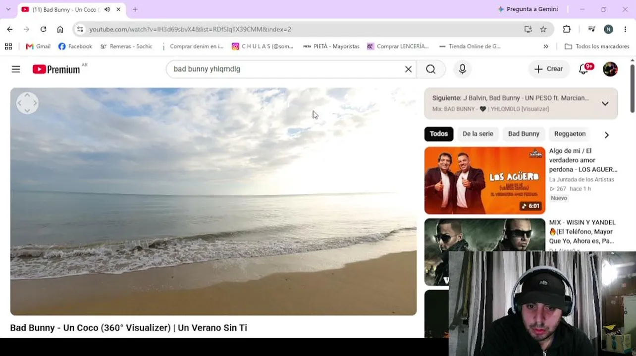This screenshot has width=636, height=356.
Task: Open the Remeras - Sochic bookmark
Action: coord(126,46)
